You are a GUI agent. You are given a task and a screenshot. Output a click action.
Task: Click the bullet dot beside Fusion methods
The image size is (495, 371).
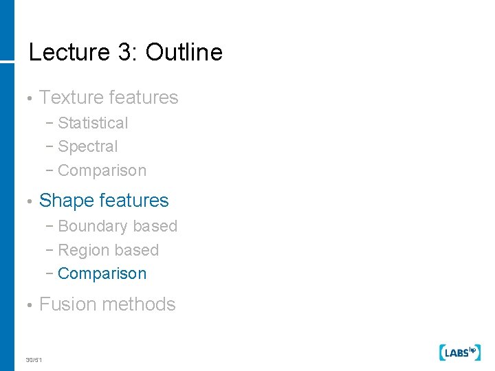pyautogui.click(x=29, y=306)
